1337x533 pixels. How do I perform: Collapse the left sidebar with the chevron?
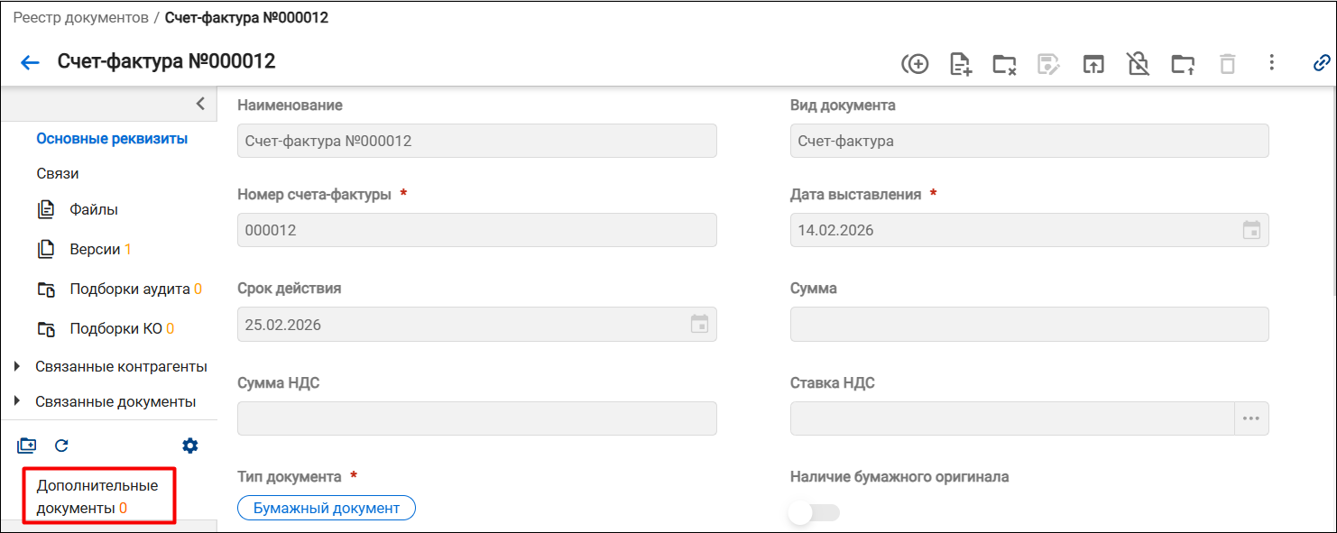(x=200, y=104)
